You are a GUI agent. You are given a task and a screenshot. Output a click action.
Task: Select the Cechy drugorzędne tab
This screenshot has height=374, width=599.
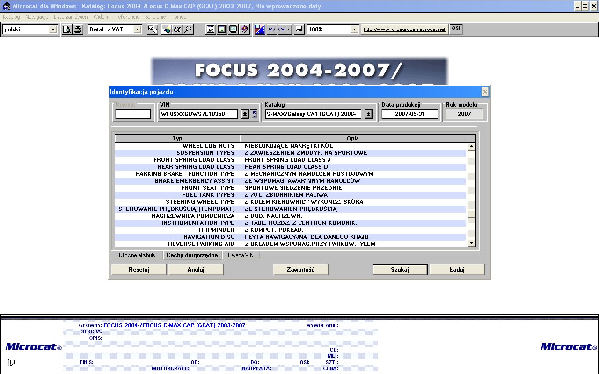click(x=192, y=255)
